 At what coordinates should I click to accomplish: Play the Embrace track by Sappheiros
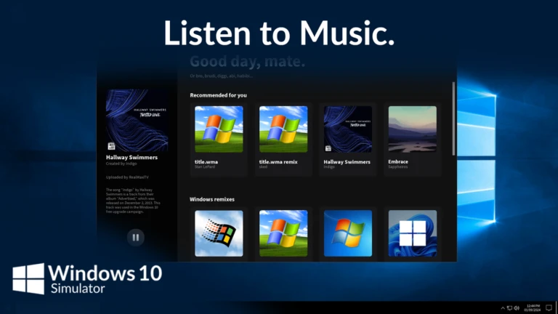(412, 129)
